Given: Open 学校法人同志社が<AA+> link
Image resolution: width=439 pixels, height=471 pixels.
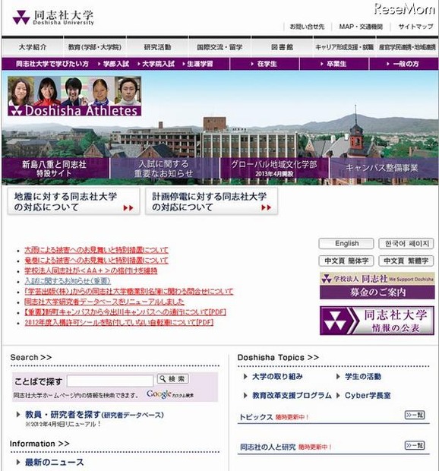Looking at the screenshot, I should 90,270.
